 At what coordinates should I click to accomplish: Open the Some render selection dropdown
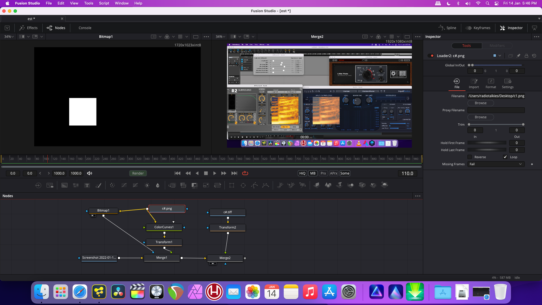pos(345,173)
